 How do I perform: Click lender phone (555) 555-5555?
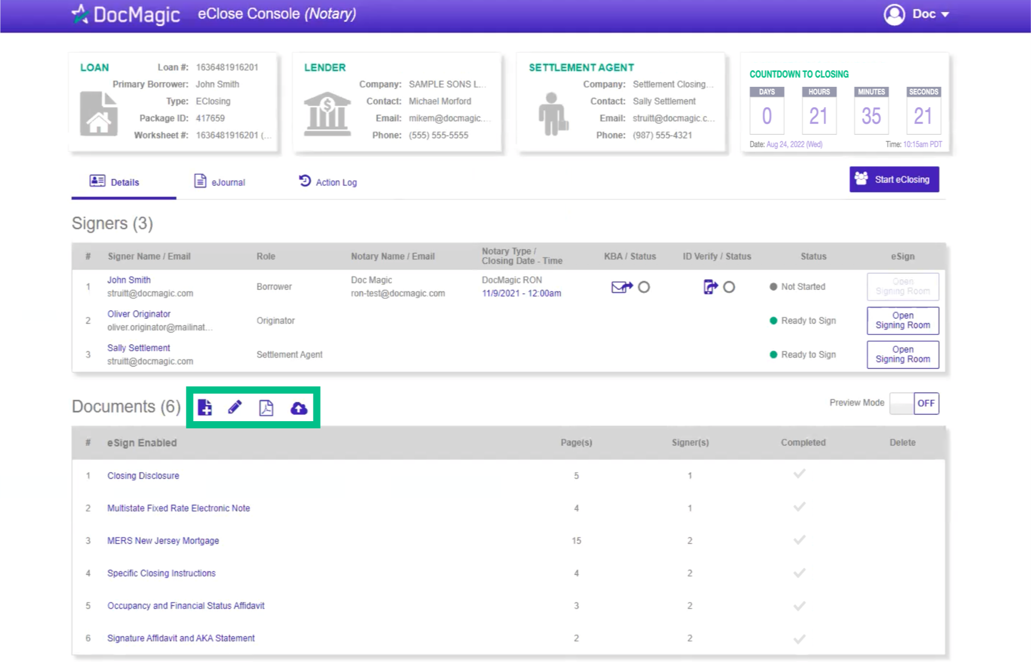tap(438, 135)
